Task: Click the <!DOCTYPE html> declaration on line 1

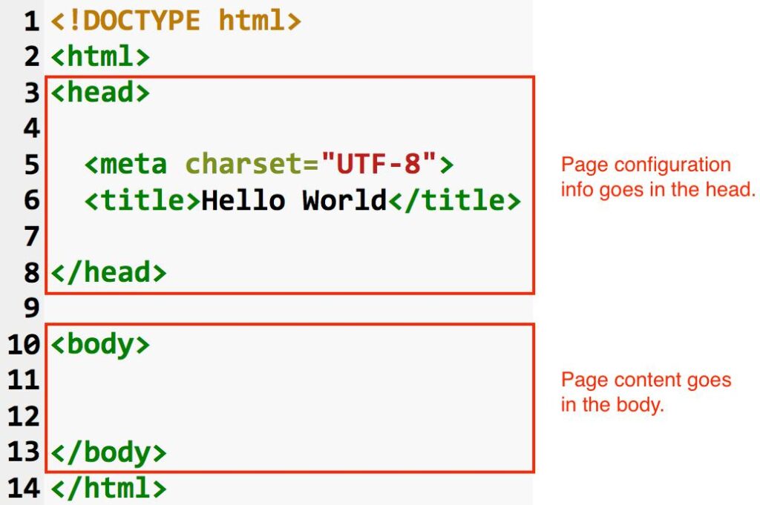Action: [175, 21]
